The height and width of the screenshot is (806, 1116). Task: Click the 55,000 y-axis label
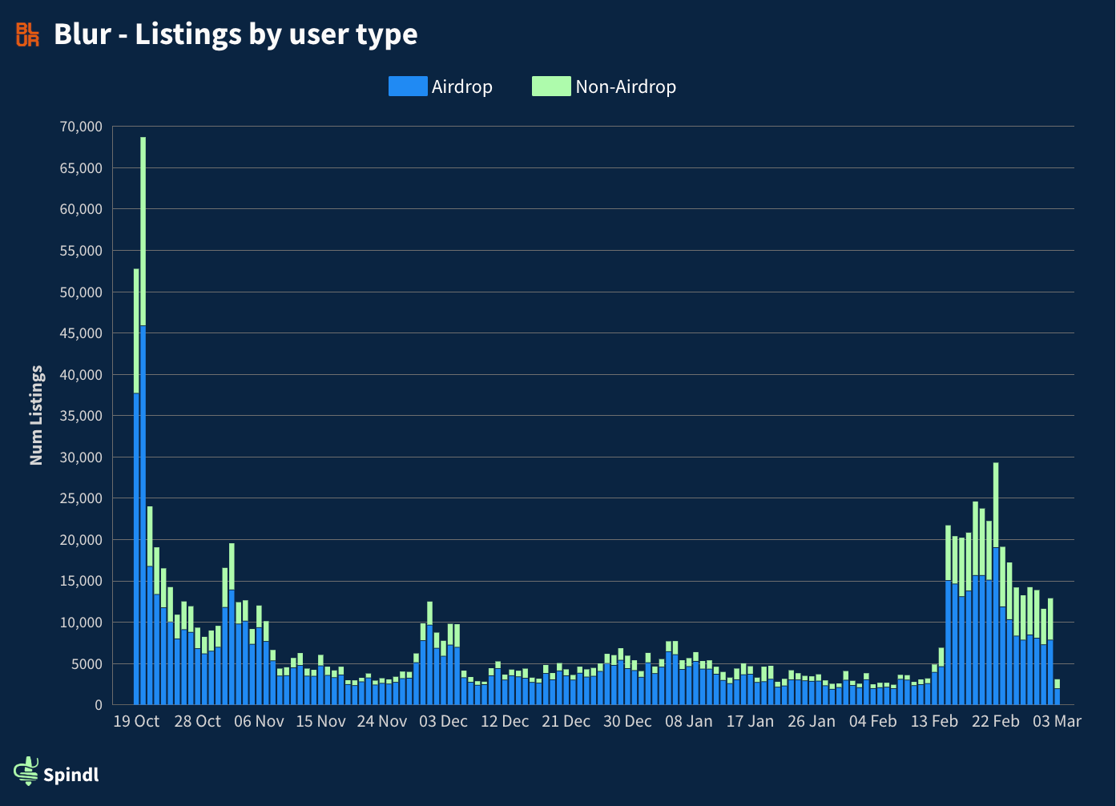coord(81,251)
